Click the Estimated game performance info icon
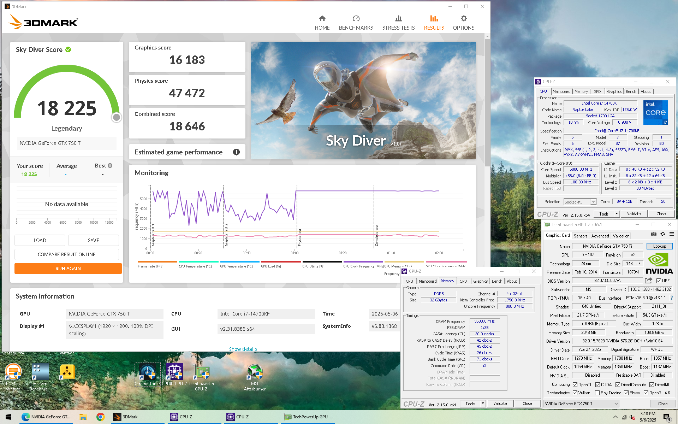Image resolution: width=678 pixels, height=424 pixels. pyautogui.click(x=236, y=152)
